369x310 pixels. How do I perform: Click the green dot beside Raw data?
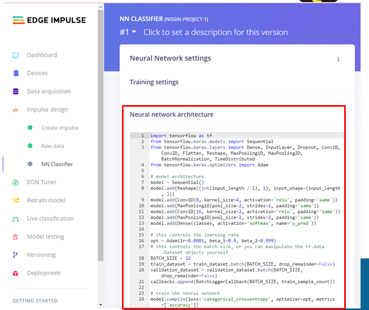(30, 146)
